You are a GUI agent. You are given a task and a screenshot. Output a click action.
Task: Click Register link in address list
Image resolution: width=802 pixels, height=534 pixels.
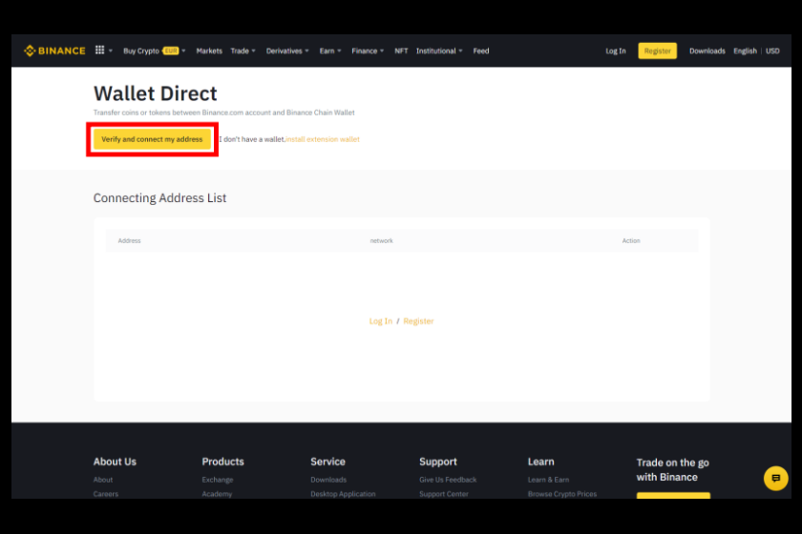tap(418, 321)
